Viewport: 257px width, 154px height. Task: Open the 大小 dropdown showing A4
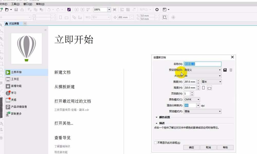(203, 76)
